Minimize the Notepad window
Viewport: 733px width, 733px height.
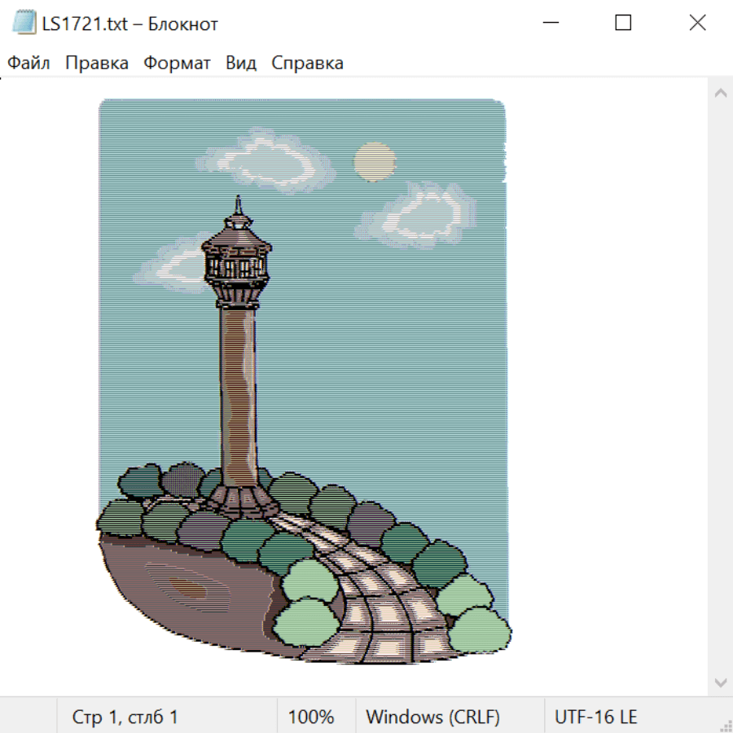(550, 23)
